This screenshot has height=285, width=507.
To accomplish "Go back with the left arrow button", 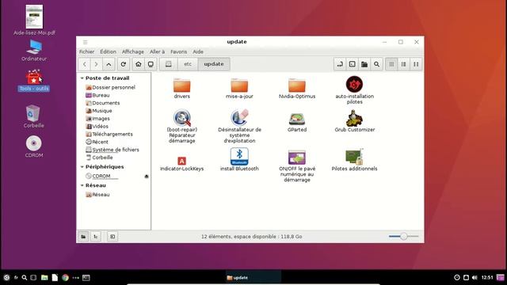I will [85, 64].
